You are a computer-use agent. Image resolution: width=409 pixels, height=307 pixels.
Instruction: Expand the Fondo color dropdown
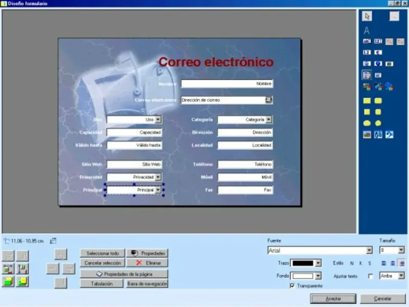(318, 276)
